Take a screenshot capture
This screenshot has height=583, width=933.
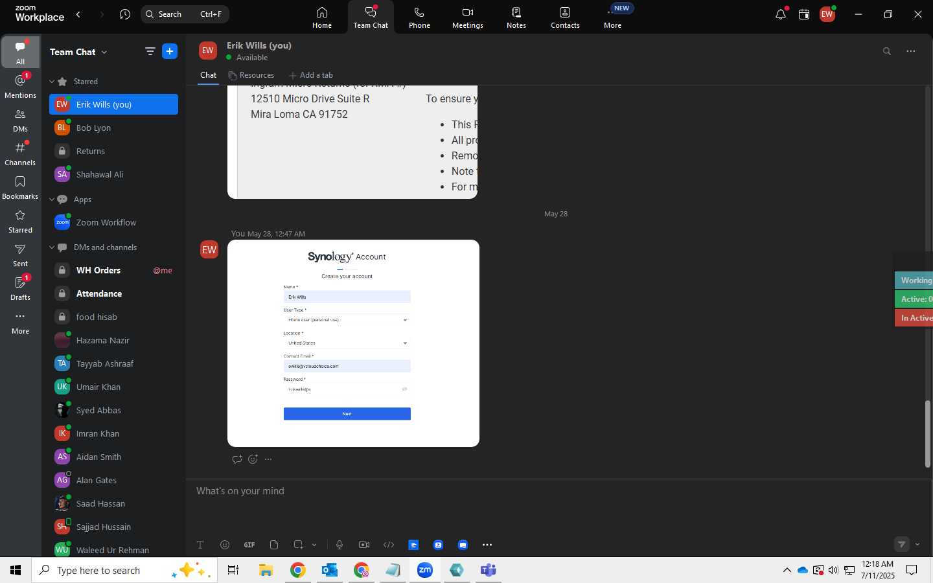[x=298, y=545]
